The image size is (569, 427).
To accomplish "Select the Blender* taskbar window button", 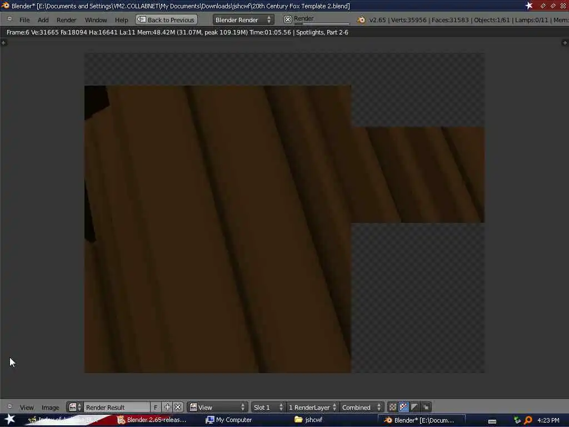I will 421,420.
